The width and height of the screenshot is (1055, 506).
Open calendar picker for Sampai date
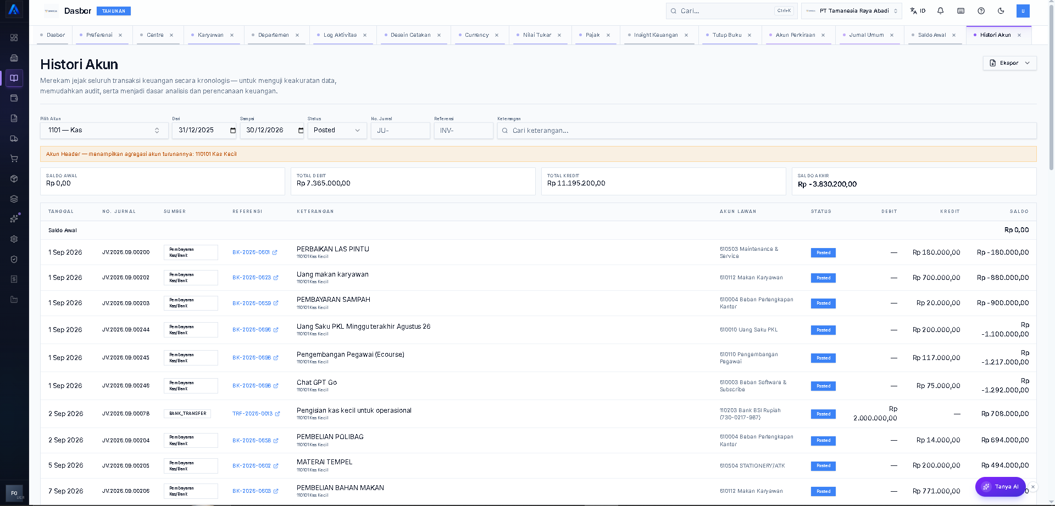pyautogui.click(x=301, y=131)
